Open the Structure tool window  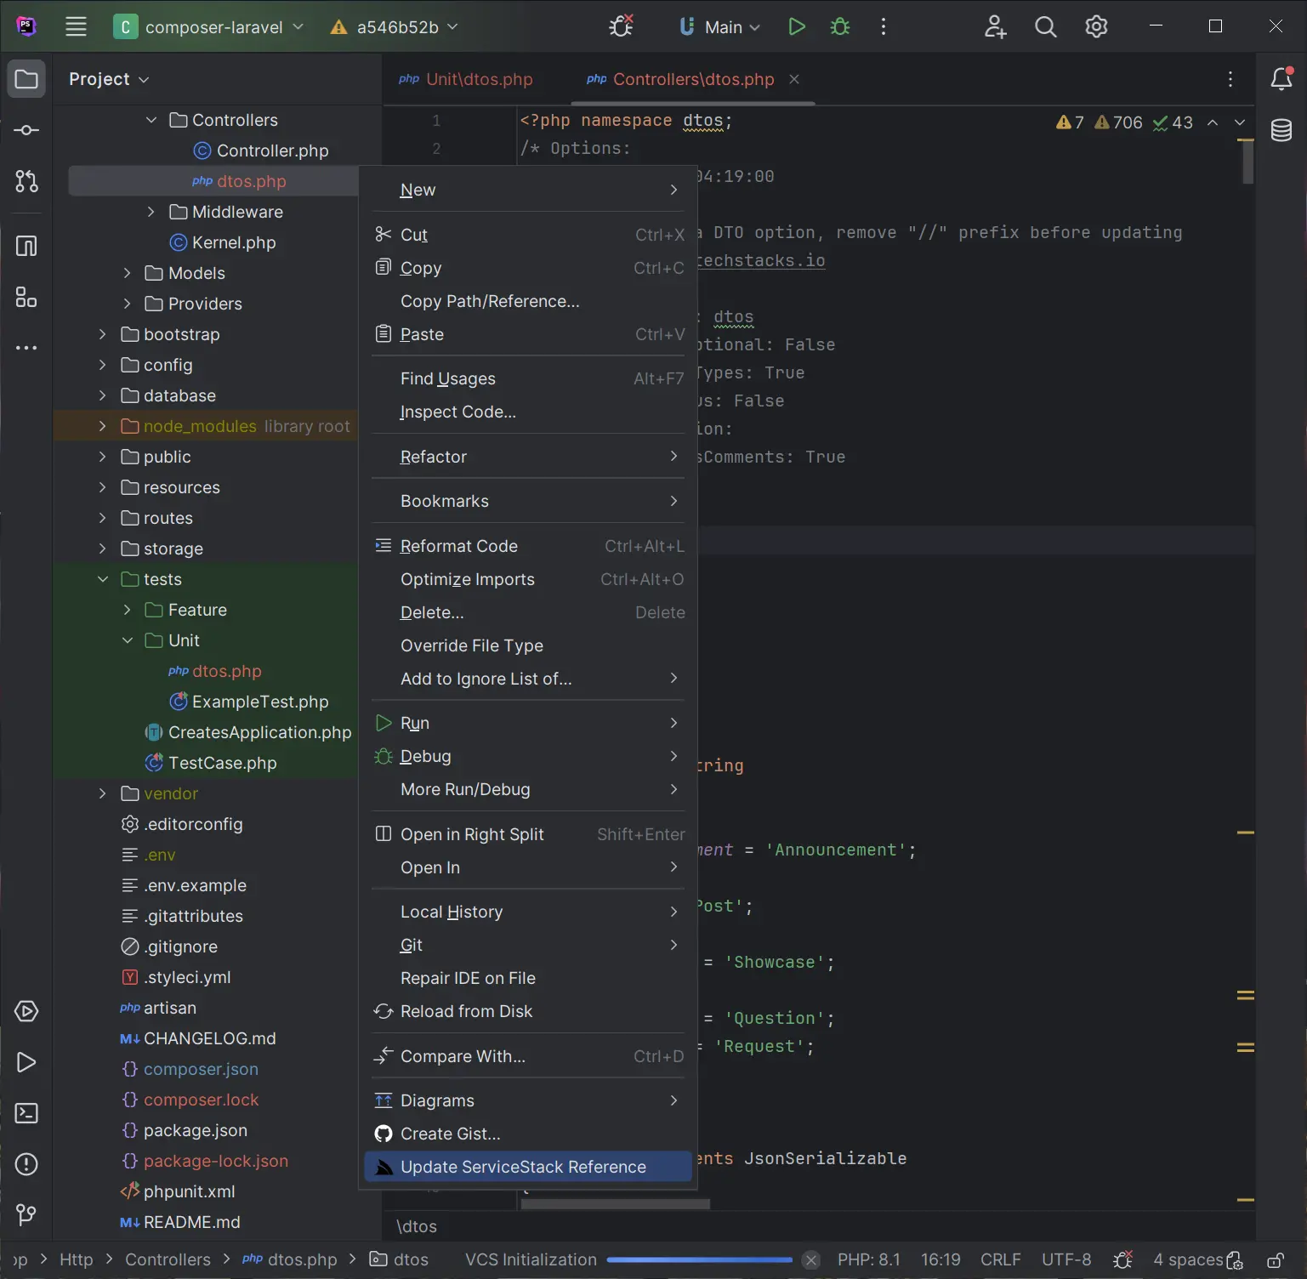[x=26, y=298]
